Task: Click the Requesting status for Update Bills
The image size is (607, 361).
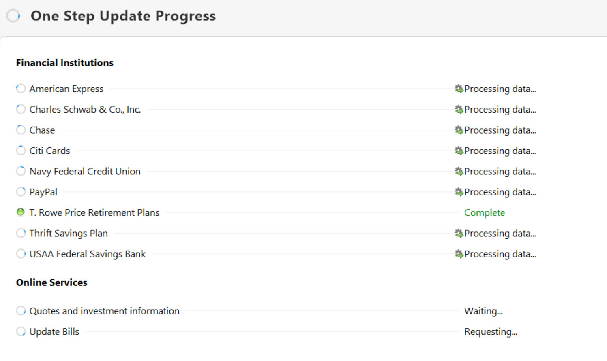Action: [490, 331]
